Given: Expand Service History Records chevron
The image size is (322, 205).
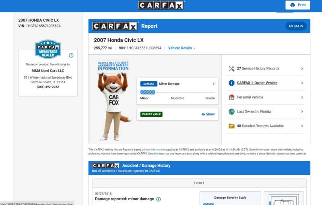Looking at the screenshot, I should click(x=302, y=69).
